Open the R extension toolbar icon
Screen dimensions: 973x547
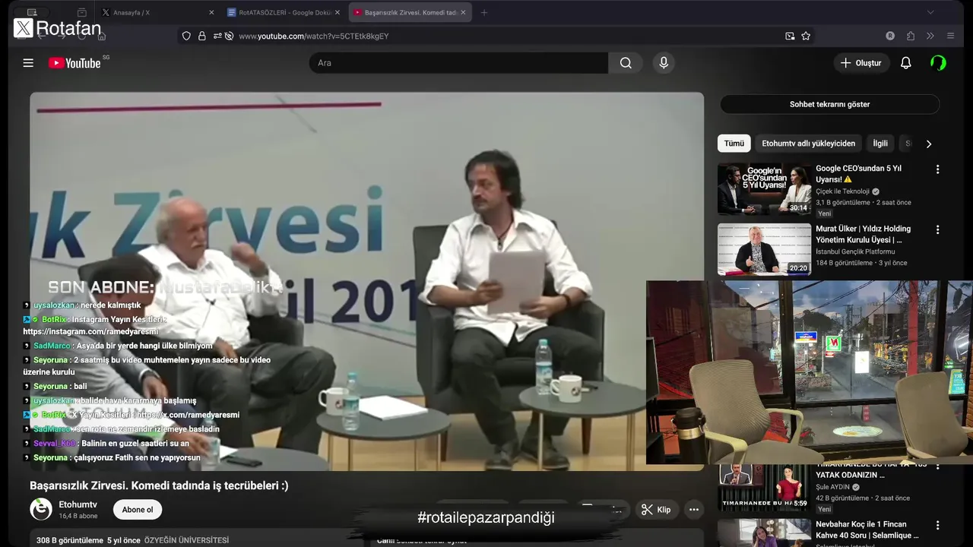[x=890, y=36]
